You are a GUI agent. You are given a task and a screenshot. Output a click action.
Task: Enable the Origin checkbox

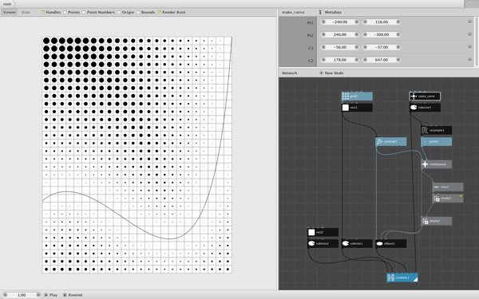(x=118, y=12)
